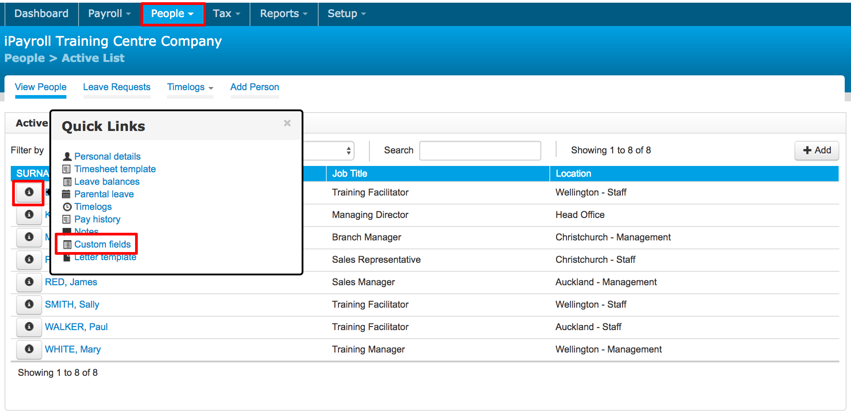Click the list icon beside Leave balances

point(67,182)
